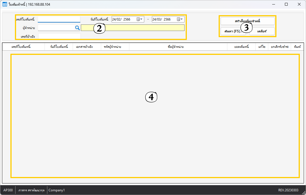The image size is (306, 195).
Task: Click the yellow supplier name field
Action: (x=132, y=28)
